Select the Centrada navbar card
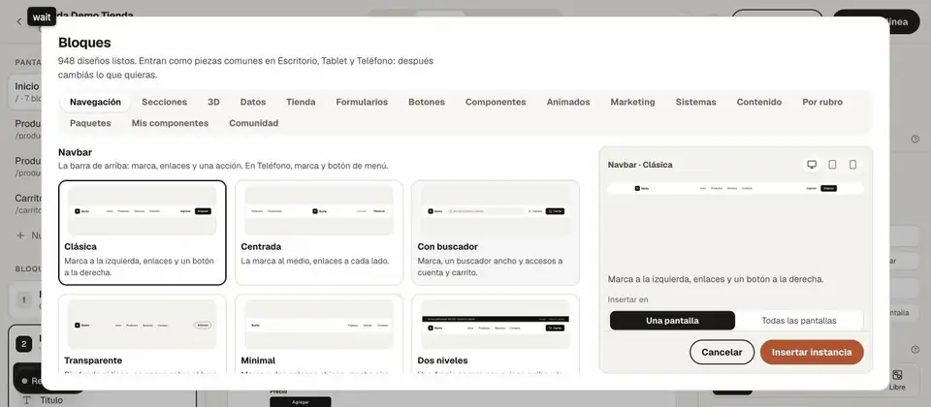The width and height of the screenshot is (931, 407). pos(319,233)
